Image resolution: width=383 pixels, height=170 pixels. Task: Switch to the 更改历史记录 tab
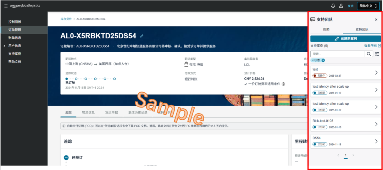[x=138, y=113]
